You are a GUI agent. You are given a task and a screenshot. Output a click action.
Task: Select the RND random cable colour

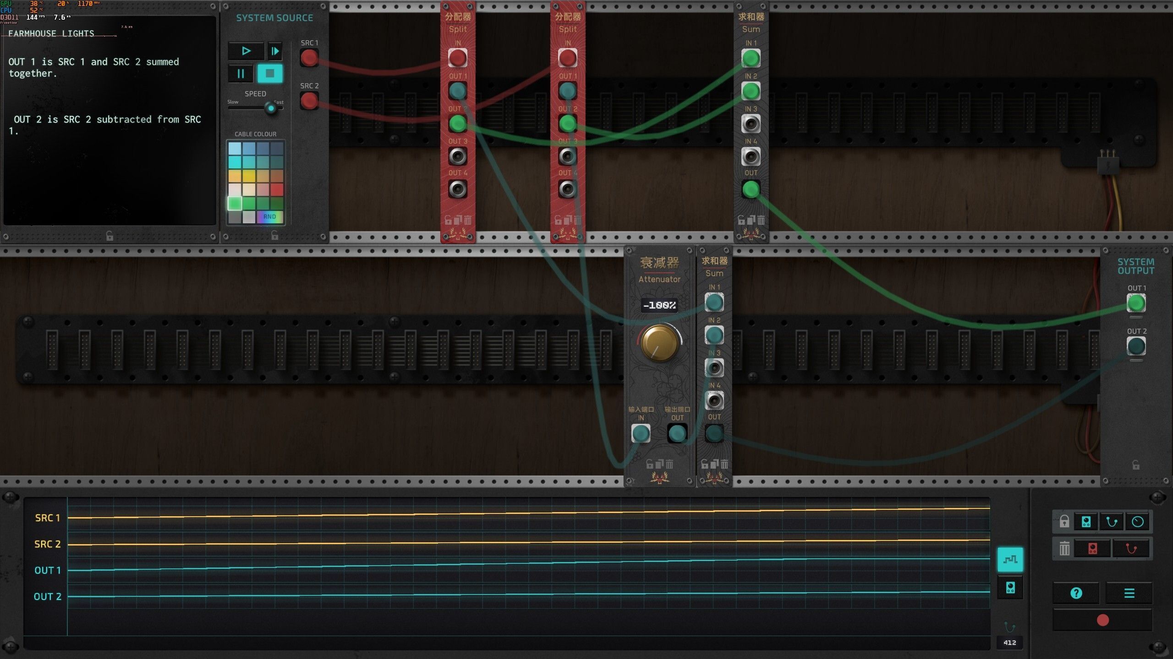point(269,216)
